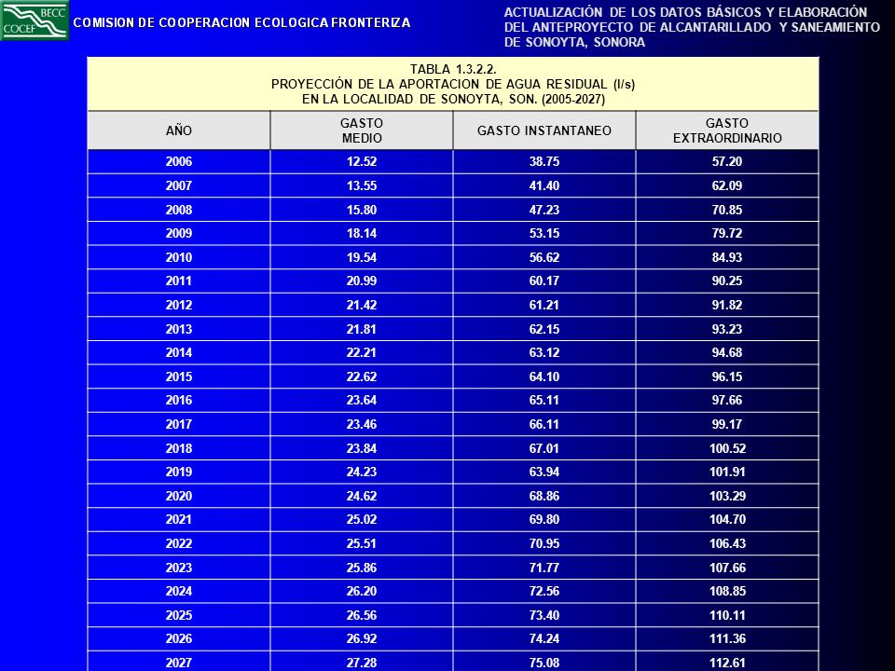Image resolution: width=895 pixels, height=671 pixels.
Task: Click the value 100.52
Action: 727,448
